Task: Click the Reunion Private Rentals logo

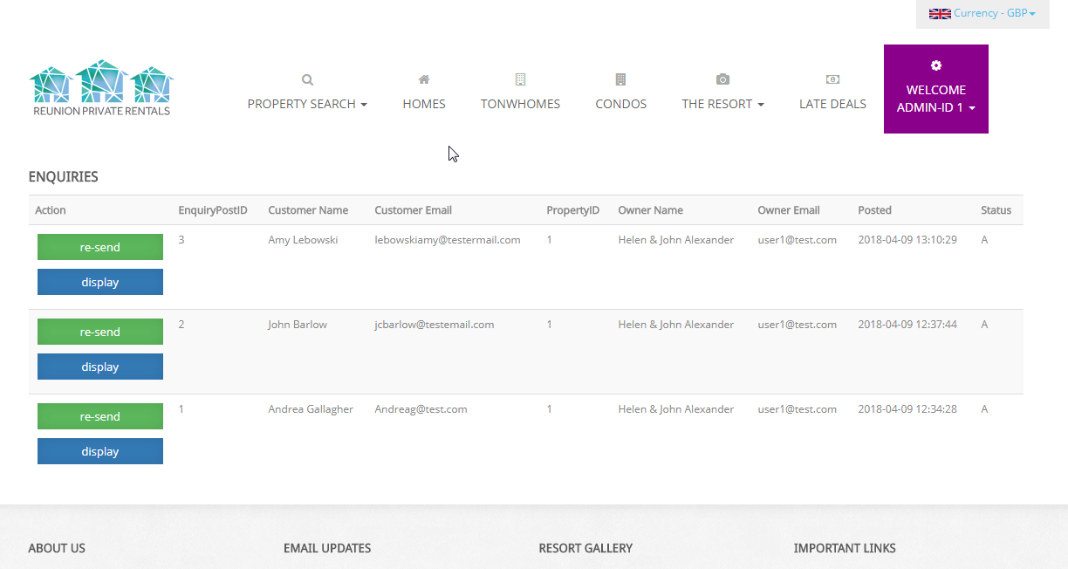Action: pos(101,88)
